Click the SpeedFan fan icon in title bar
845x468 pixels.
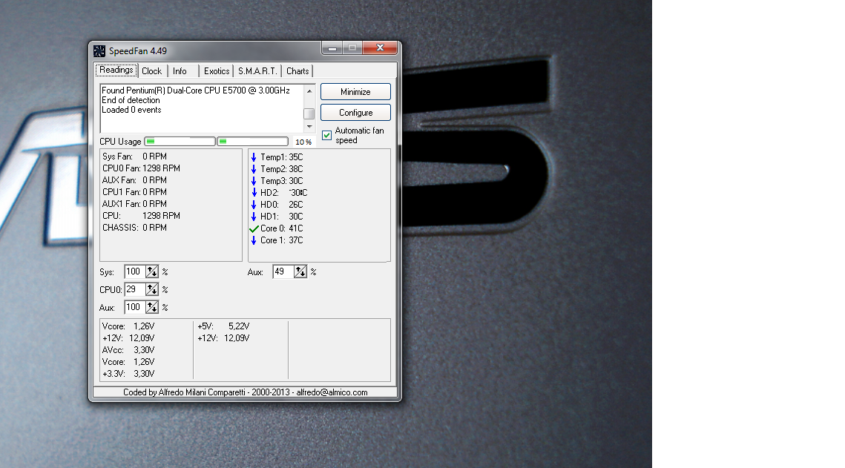99,50
